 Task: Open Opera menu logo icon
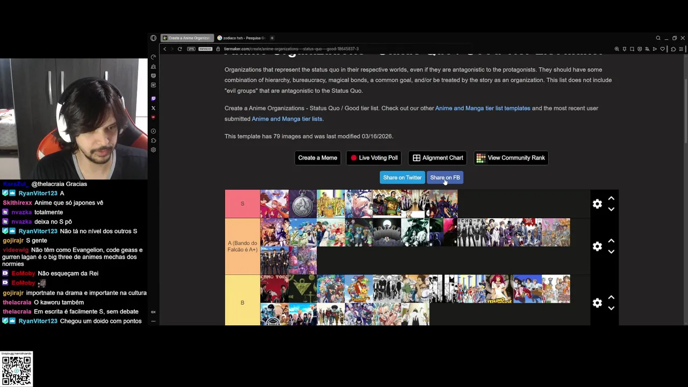pyautogui.click(x=153, y=38)
